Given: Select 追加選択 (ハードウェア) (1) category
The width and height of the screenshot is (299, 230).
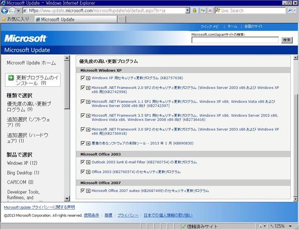Looking at the screenshot, I should click(28, 138).
